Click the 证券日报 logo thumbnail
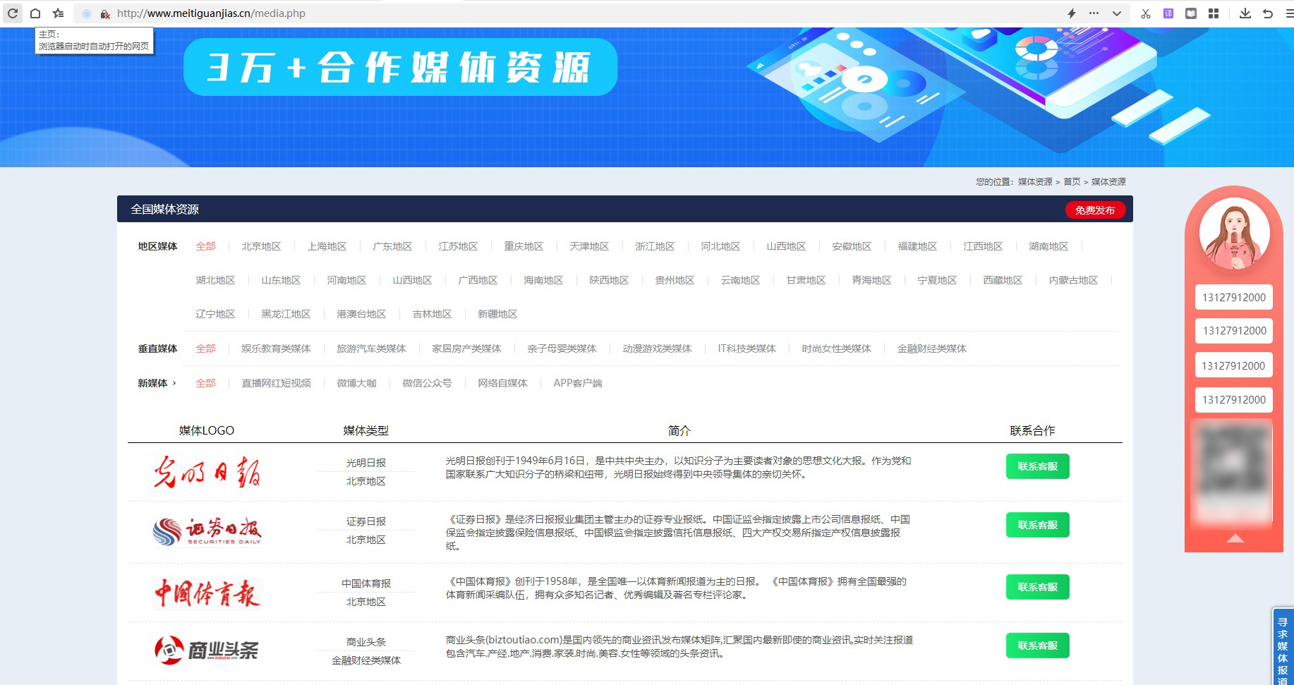Screen dimensions: 1294x685 coord(207,531)
